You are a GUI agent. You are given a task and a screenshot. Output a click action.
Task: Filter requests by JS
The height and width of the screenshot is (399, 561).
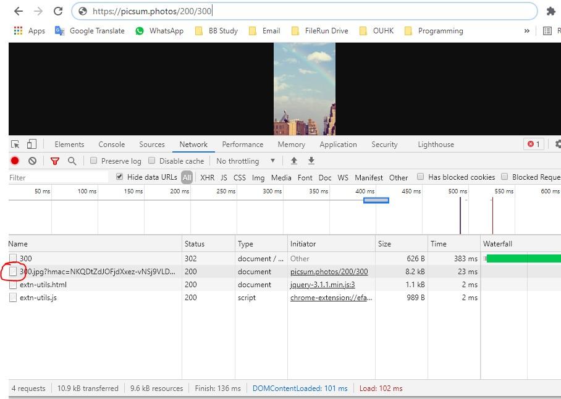(224, 177)
